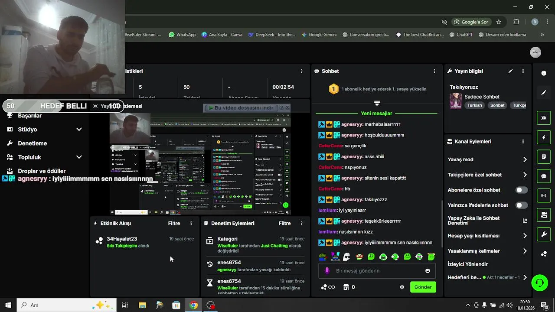
Task: Click the channel points infinity icon
Action: click(x=328, y=287)
